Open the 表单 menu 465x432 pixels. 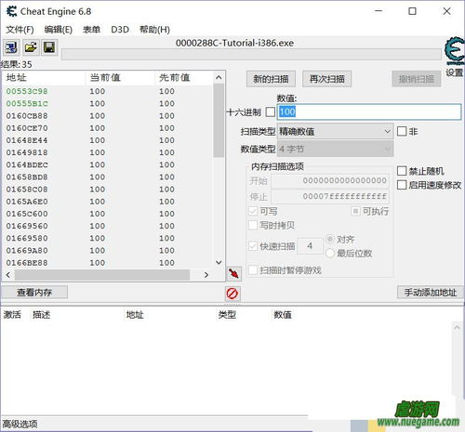pyautogui.click(x=91, y=30)
